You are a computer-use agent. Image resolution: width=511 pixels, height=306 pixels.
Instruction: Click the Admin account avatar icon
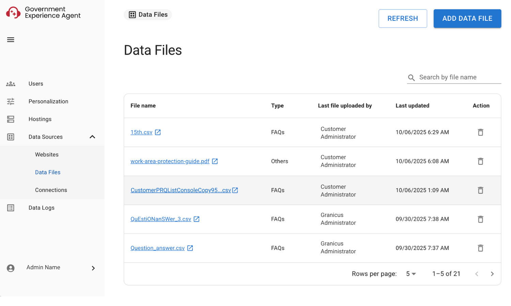pos(11,268)
